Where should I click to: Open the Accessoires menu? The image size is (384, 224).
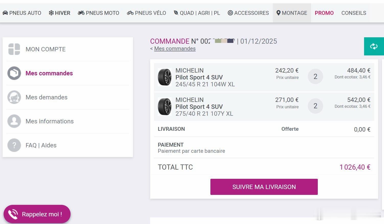[248, 13]
